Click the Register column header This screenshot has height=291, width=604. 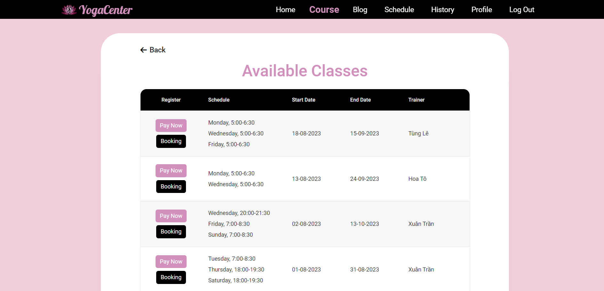pyautogui.click(x=171, y=100)
